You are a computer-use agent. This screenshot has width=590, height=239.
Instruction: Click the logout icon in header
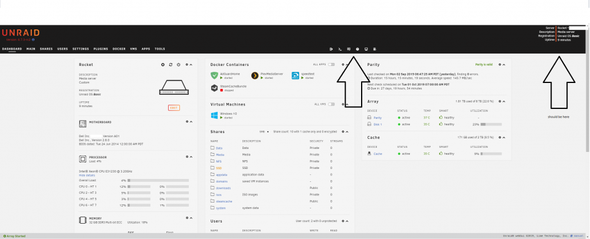(331, 49)
